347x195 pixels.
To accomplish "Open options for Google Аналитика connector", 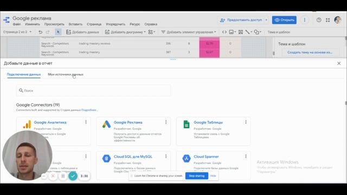I will [86, 122].
